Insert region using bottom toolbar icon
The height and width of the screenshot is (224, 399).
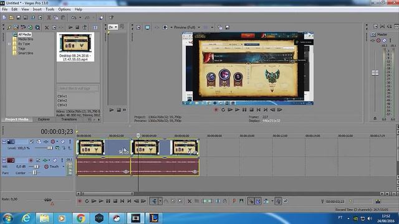[241, 201]
